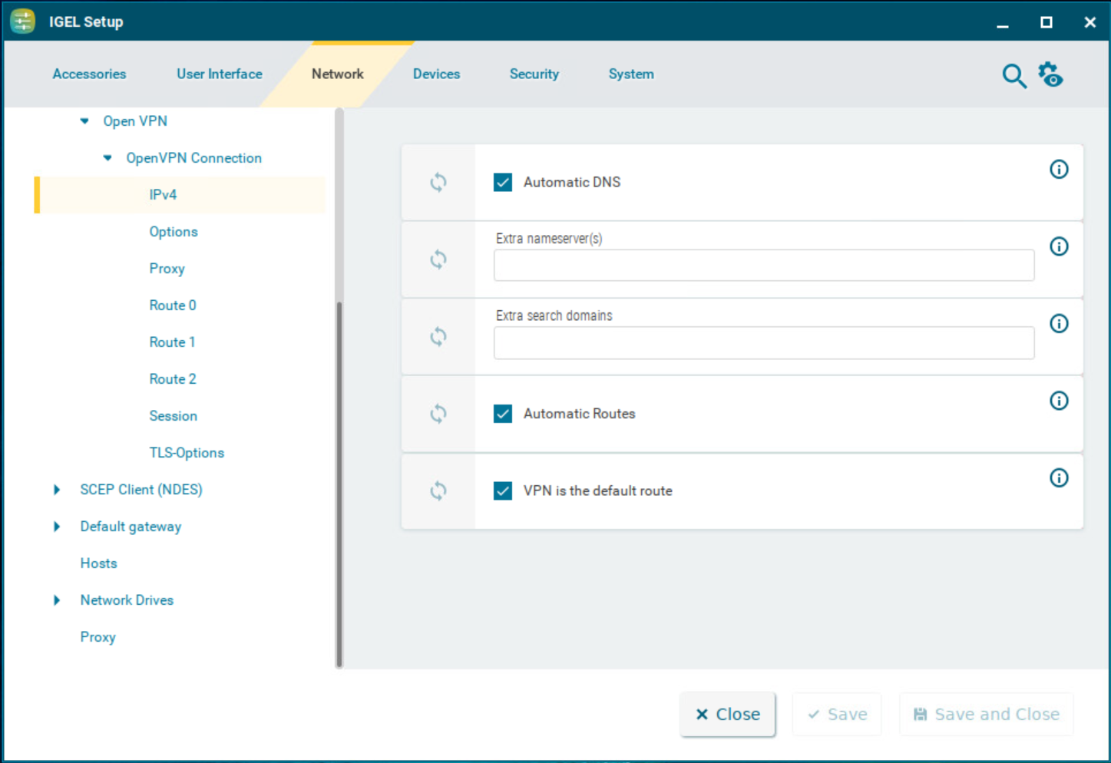Image resolution: width=1111 pixels, height=763 pixels.
Task: Expand SCEP Client (NDES)
Action: pyautogui.click(x=56, y=489)
